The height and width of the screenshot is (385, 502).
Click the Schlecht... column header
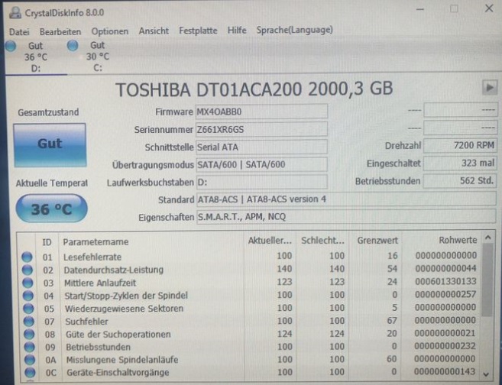[x=322, y=241]
